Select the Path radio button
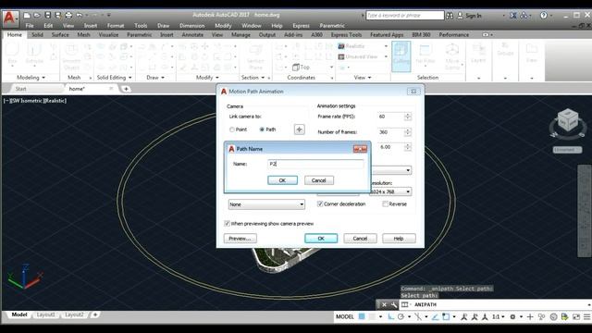 tap(262, 129)
